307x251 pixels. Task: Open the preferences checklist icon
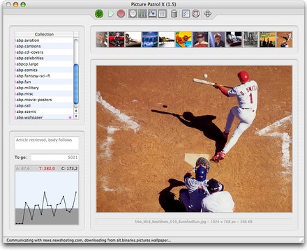[186, 14]
